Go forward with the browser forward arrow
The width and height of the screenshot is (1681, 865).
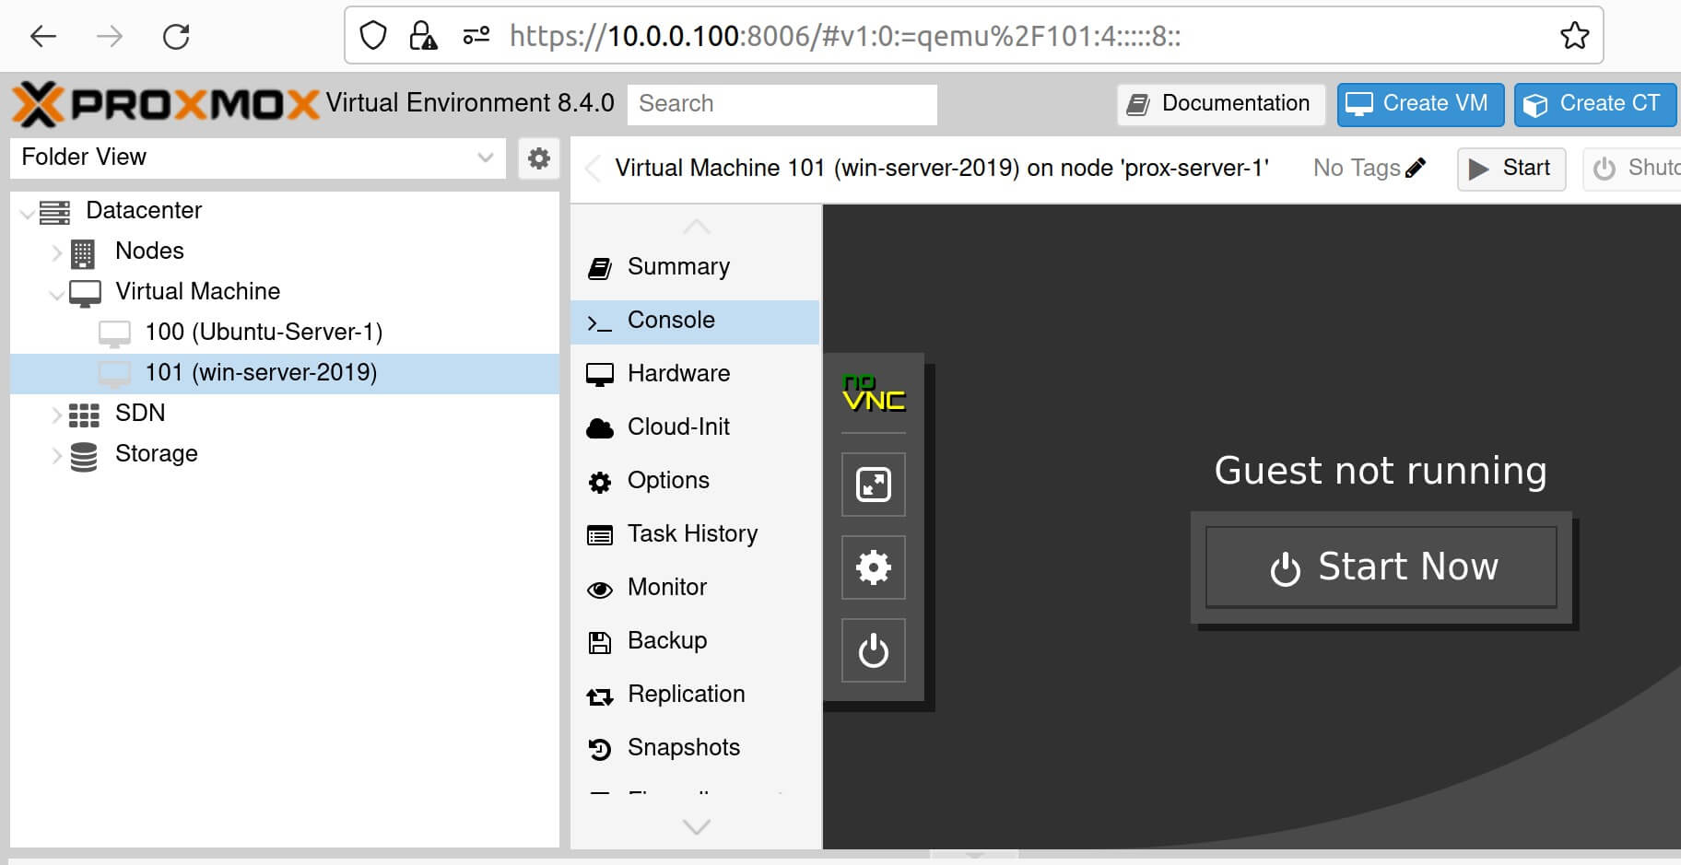[110, 36]
